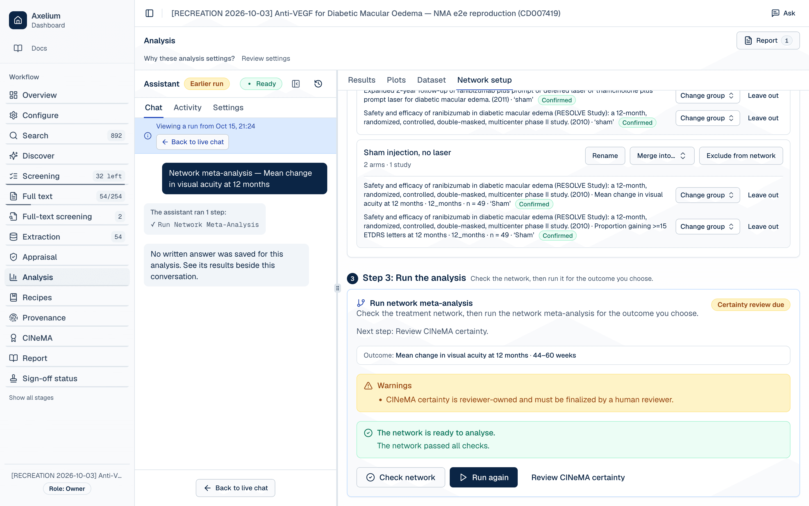The image size is (809, 506).
Task: Leave out RESOLVE 'sham' arm in upper group
Action: [x=763, y=118]
